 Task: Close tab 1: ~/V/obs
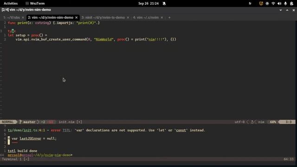tap(23, 18)
